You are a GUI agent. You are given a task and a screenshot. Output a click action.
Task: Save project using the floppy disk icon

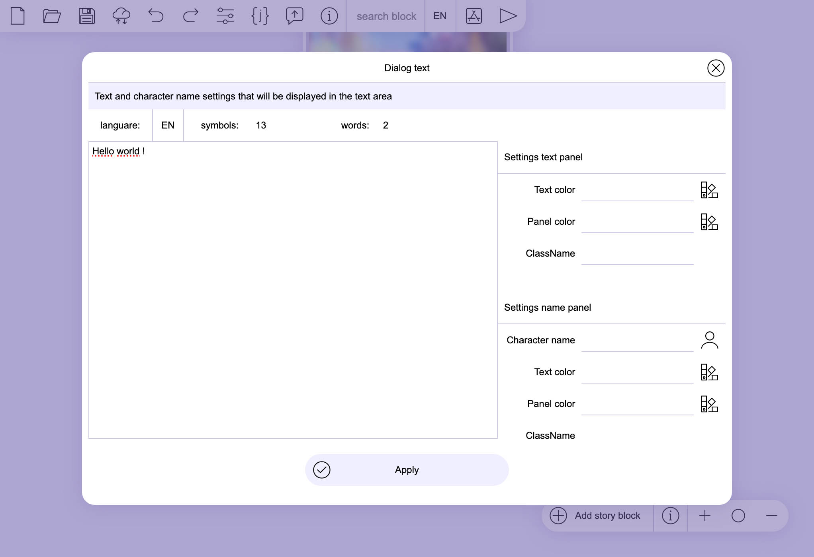(x=86, y=16)
